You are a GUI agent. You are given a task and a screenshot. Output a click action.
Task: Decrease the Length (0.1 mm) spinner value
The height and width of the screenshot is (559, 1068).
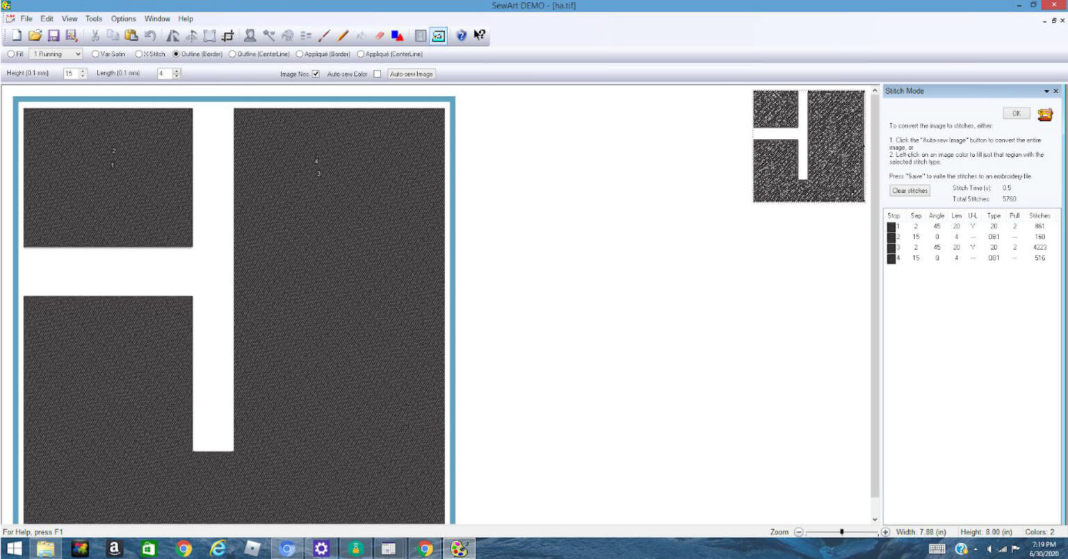click(177, 76)
